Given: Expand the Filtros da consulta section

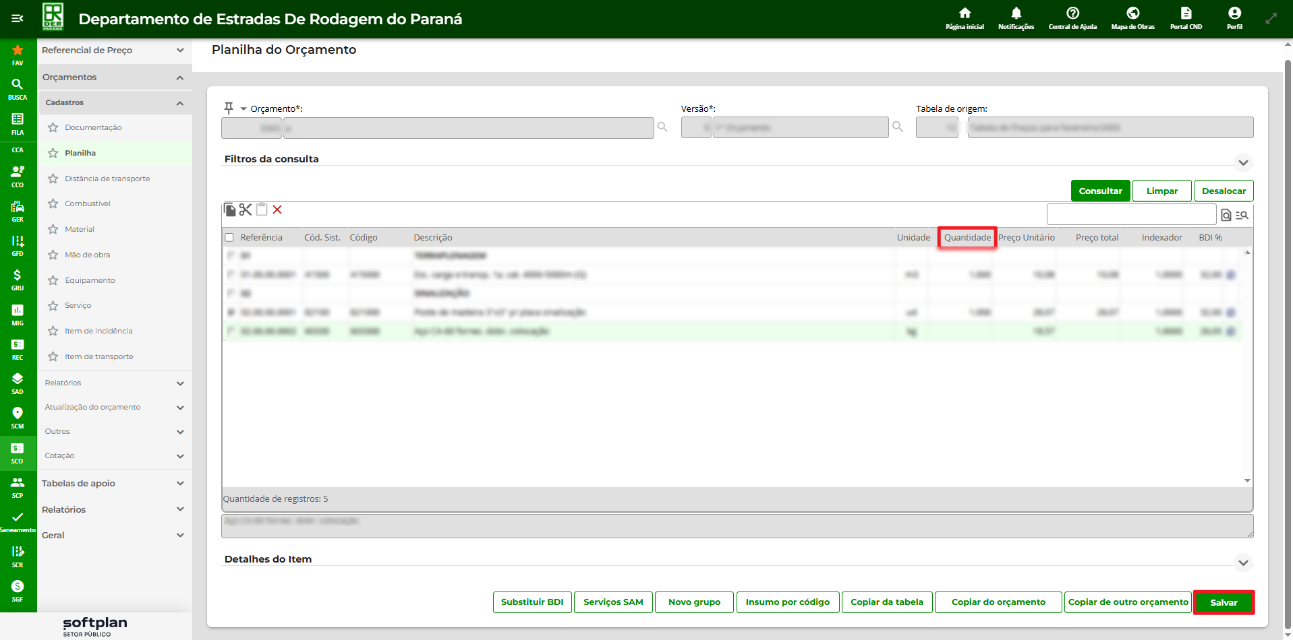Looking at the screenshot, I should pos(1243,162).
